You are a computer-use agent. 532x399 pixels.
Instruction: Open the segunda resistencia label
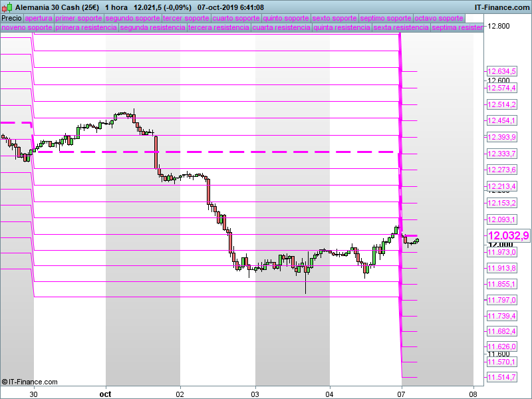click(152, 27)
